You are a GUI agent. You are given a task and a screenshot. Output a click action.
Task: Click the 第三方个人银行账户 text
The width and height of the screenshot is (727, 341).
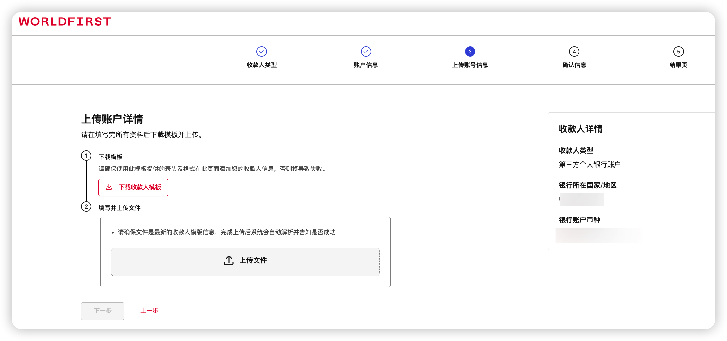pyautogui.click(x=590, y=165)
